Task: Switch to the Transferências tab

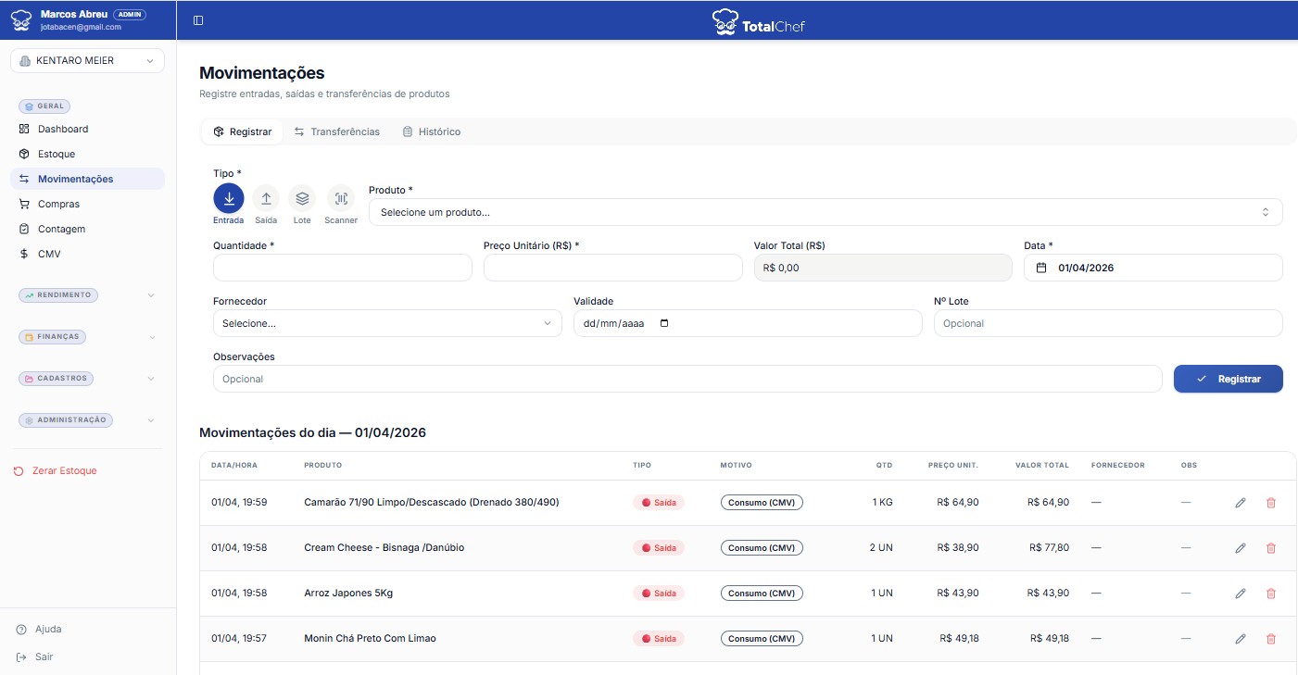Action: 337,131
